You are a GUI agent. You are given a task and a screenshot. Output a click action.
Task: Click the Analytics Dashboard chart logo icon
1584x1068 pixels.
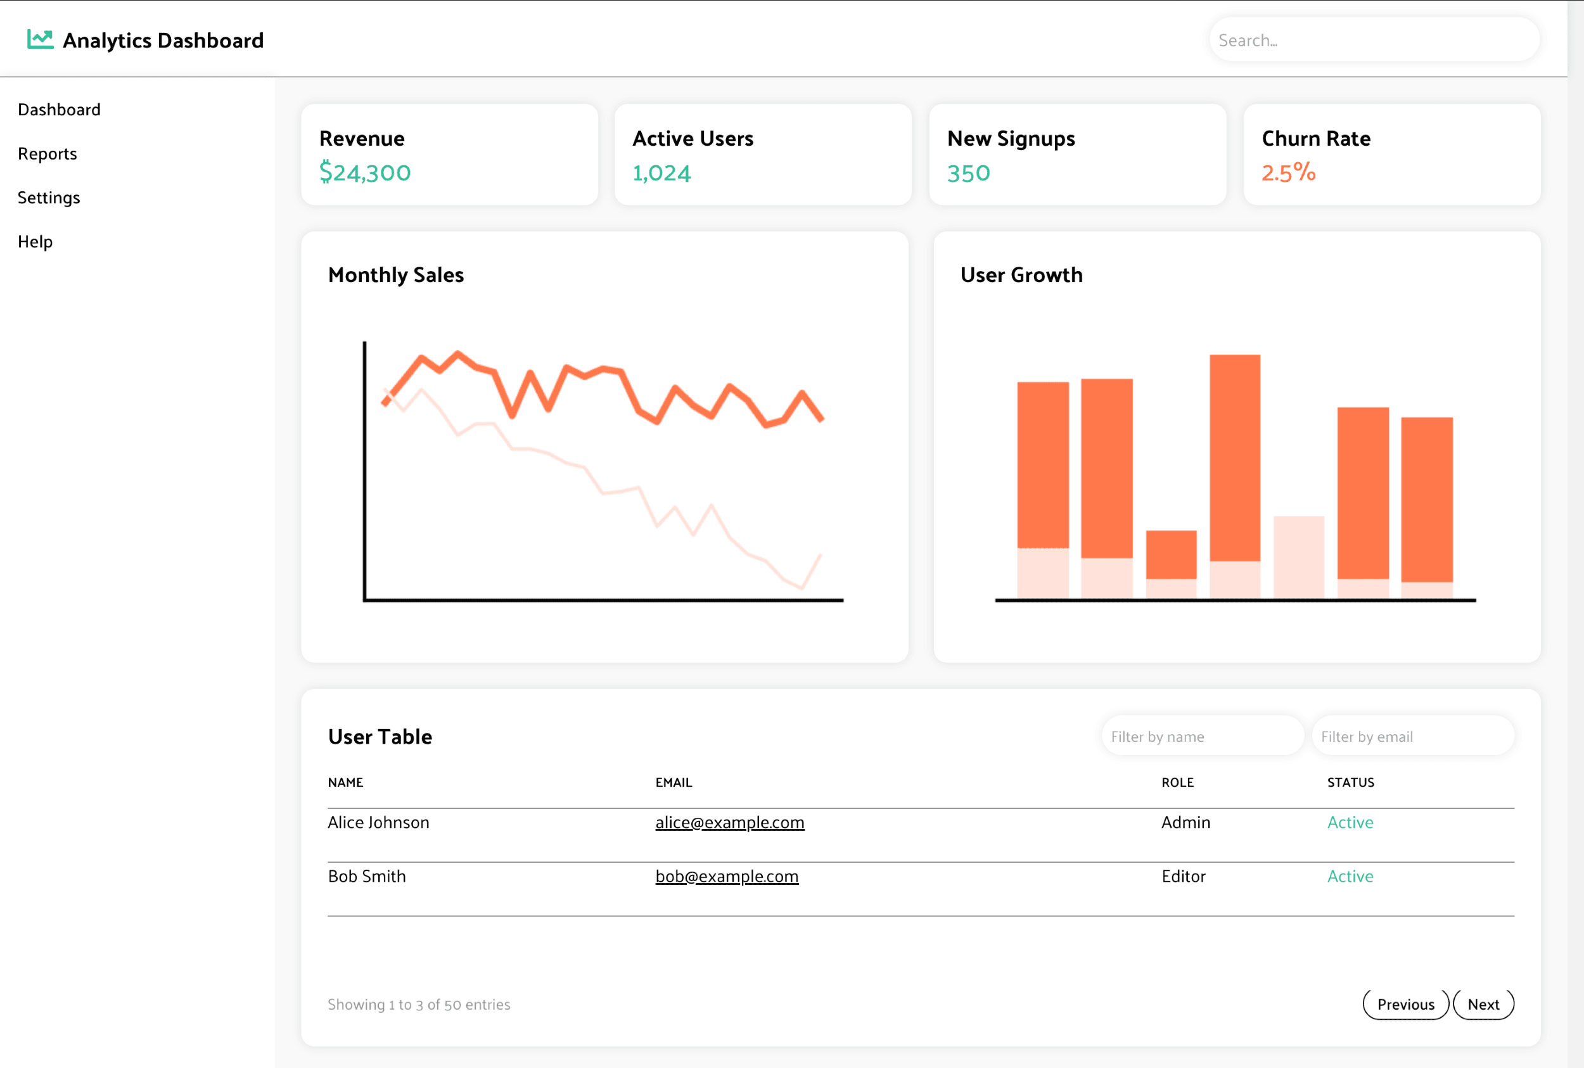(39, 39)
